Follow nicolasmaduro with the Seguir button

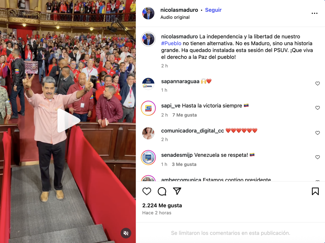[x=213, y=10]
